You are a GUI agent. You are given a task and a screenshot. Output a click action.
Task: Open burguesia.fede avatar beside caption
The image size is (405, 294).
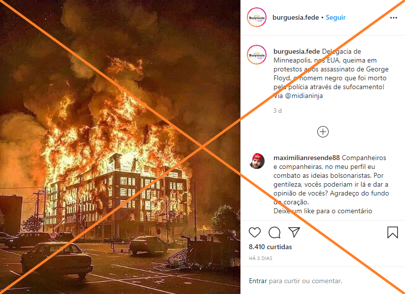[x=257, y=55]
